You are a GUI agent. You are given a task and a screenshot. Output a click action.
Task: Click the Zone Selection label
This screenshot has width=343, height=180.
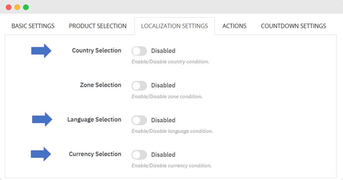point(101,85)
